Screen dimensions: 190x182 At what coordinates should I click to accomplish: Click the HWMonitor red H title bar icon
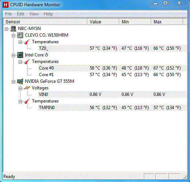pyautogui.click(x=6, y=5)
